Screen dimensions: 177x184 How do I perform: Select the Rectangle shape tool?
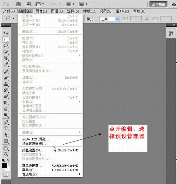tap(6, 141)
